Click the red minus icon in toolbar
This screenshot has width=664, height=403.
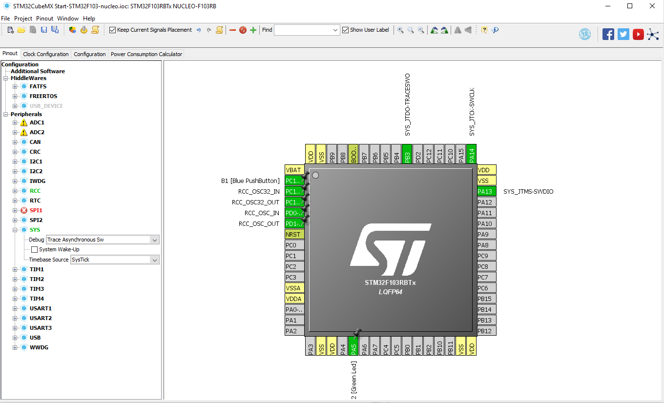coord(232,30)
